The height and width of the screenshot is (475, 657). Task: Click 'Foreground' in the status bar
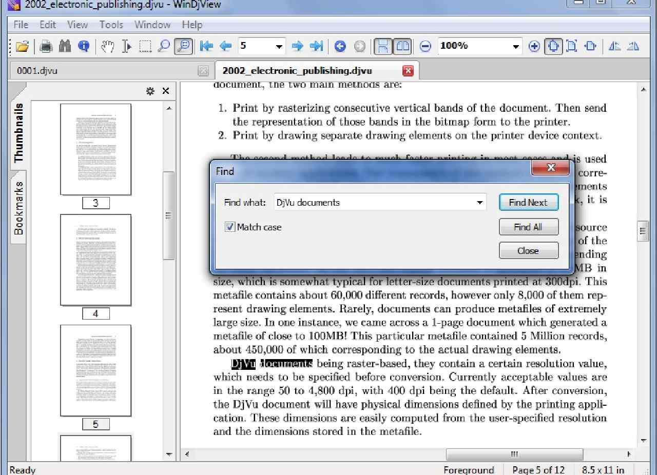click(469, 469)
